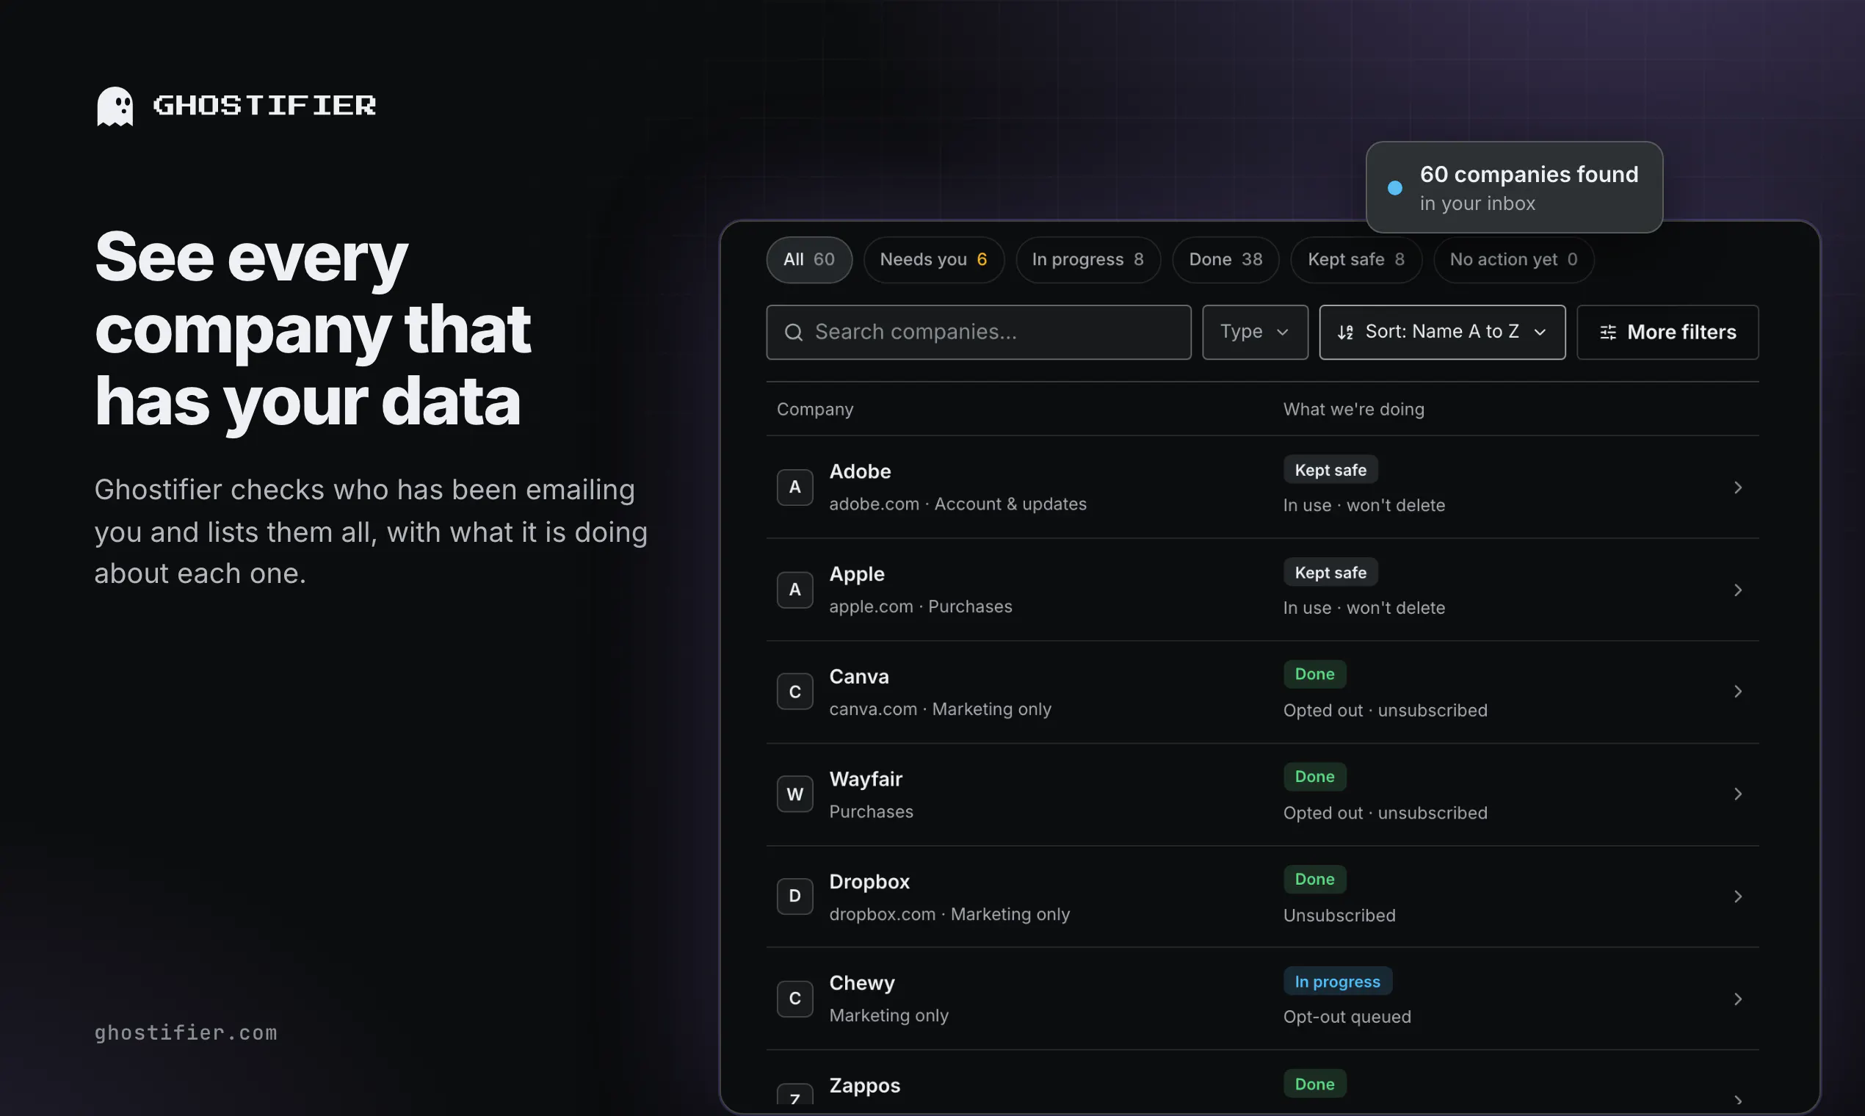The width and height of the screenshot is (1865, 1116).
Task: Click the Company column header
Action: click(x=815, y=409)
